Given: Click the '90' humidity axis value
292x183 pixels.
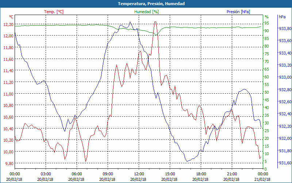Looking at the screenshot, I should coord(267,31).
